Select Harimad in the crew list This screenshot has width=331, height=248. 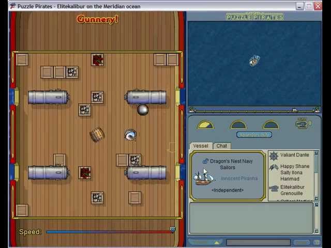(x=290, y=179)
